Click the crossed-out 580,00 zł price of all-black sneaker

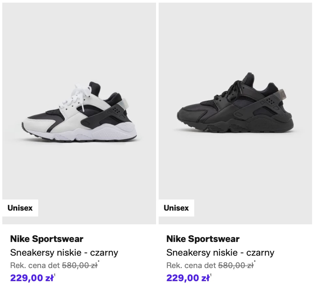236,265
